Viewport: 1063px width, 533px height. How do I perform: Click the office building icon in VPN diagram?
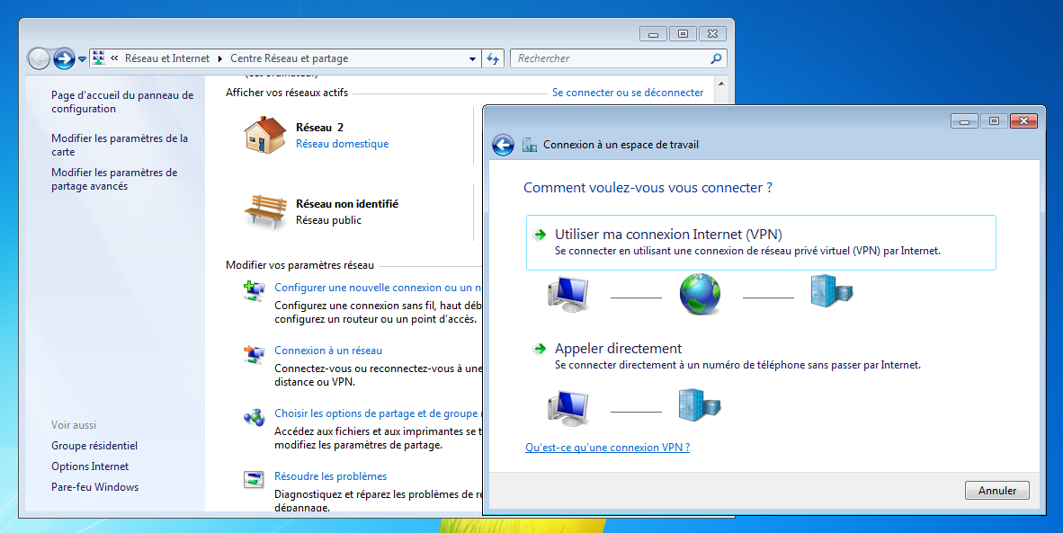click(x=832, y=292)
